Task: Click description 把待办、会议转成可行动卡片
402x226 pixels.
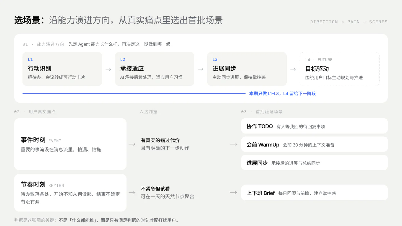Action: [x=56, y=77]
